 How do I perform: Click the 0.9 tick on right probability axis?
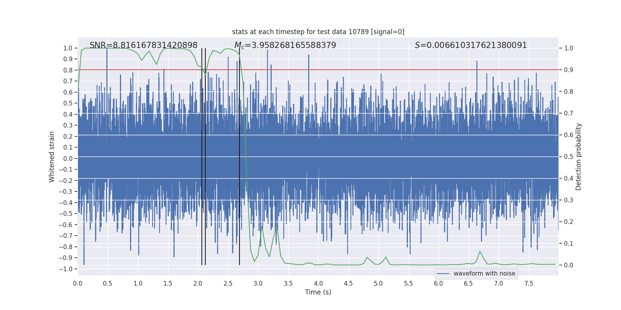[x=569, y=70]
